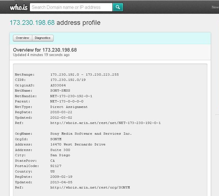Click the whois.arin.net/rest/org/SONYM Ref URL
Image resolution: width=219 pixels, height=196 pixels.
point(90,187)
